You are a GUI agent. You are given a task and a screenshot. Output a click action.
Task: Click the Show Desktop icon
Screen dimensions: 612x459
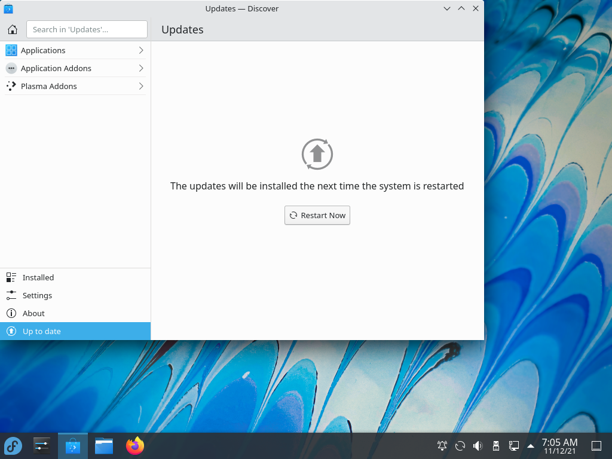[596, 446]
